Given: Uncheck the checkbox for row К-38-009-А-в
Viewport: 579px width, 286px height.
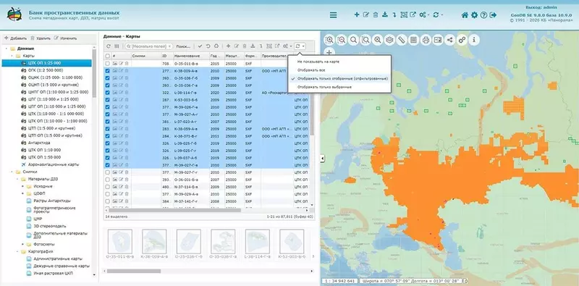Looking at the screenshot, I should coord(107,71).
